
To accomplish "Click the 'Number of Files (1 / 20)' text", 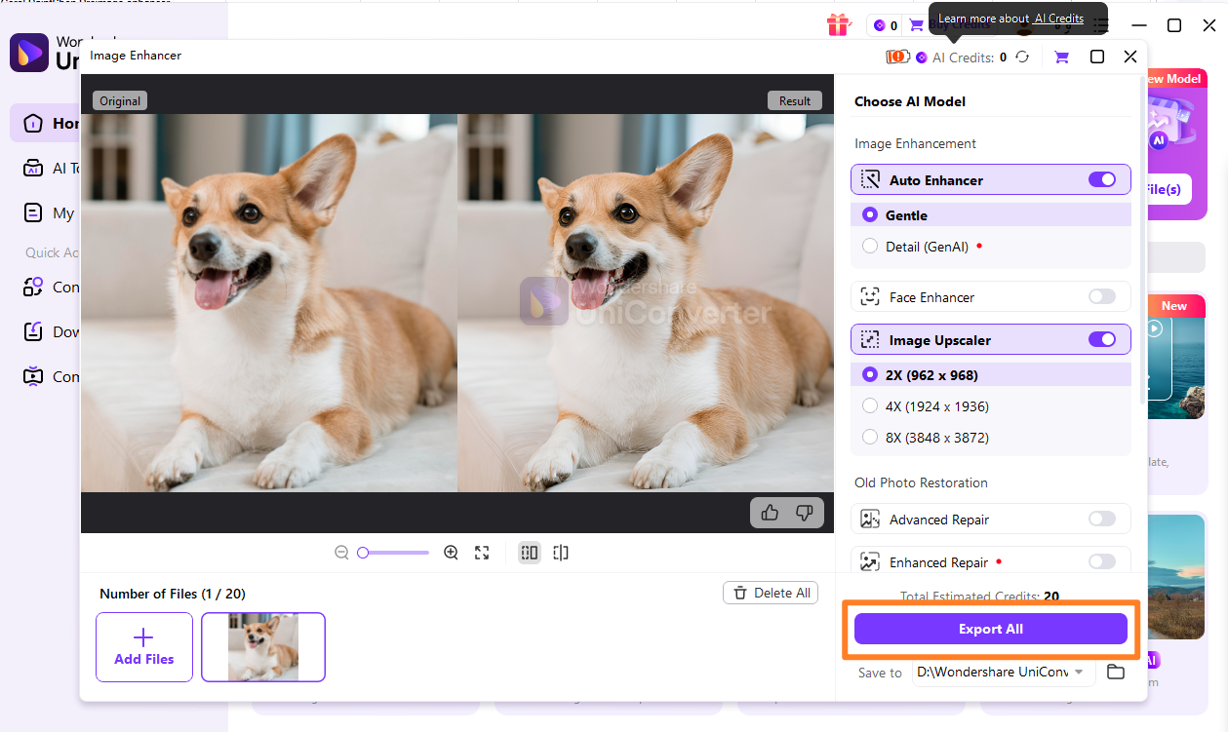I will coord(172,594).
